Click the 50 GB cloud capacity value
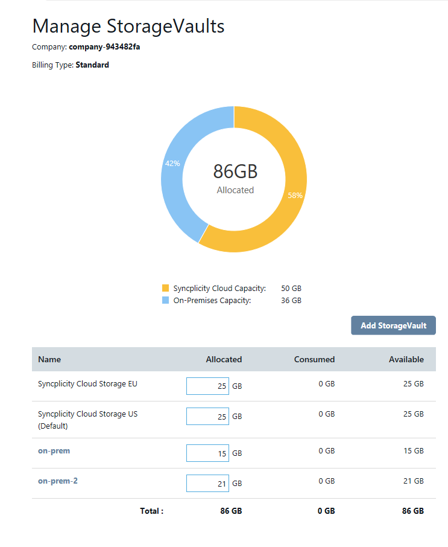 pos(291,289)
